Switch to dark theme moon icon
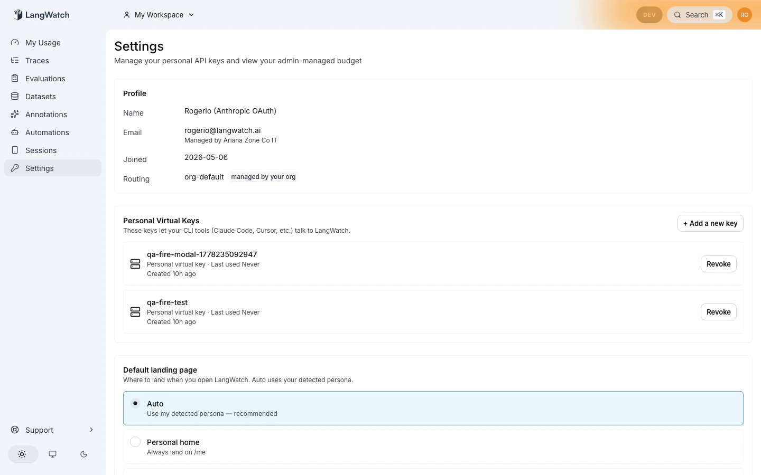This screenshot has width=761, height=475. [83, 454]
